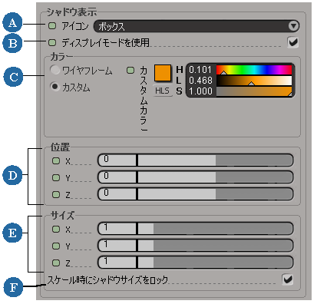Click the animation icon beside アイコン

tap(52, 25)
